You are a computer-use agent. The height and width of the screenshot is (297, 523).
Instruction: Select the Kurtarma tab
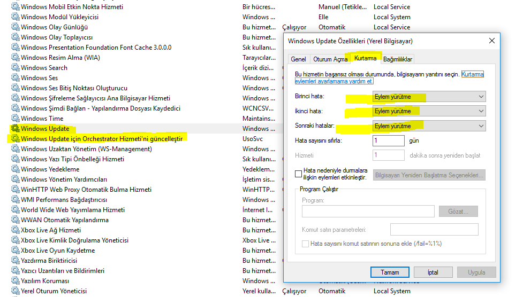coord(365,58)
